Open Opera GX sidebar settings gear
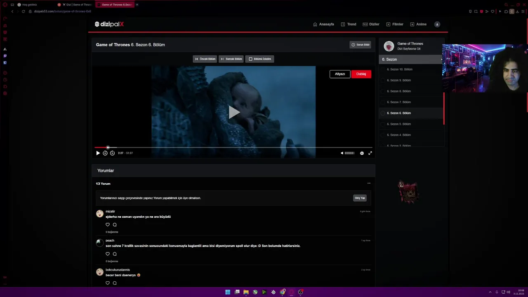Image resolution: width=528 pixels, height=297 pixels. pyautogui.click(x=5, y=94)
